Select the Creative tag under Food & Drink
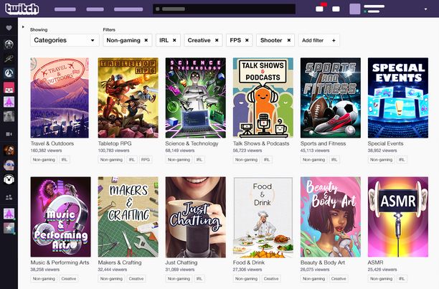 pyautogui.click(x=271, y=279)
